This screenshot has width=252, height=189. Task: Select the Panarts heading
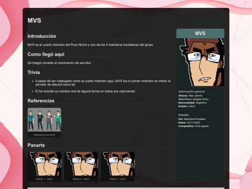click(x=36, y=145)
